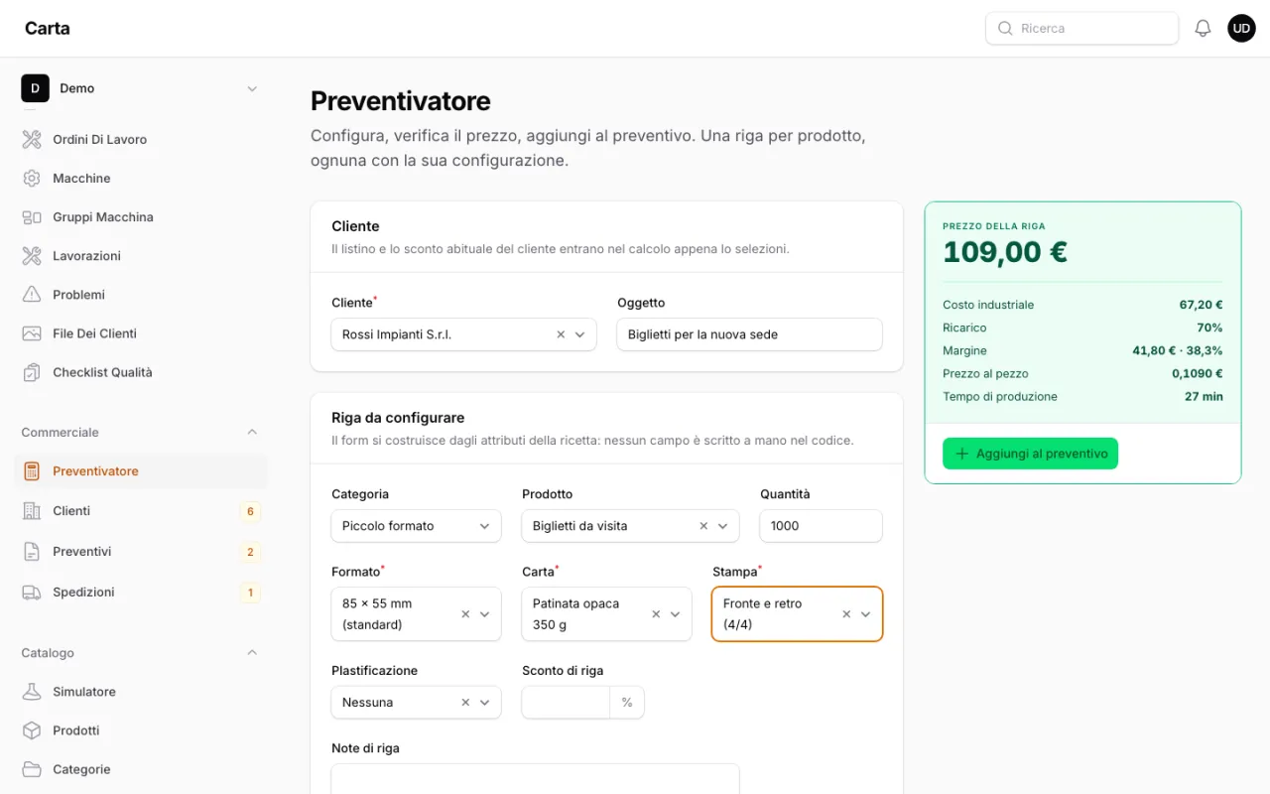1270x794 pixels.
Task: Expand the Carta dropdown arrow
Action: (x=676, y=614)
